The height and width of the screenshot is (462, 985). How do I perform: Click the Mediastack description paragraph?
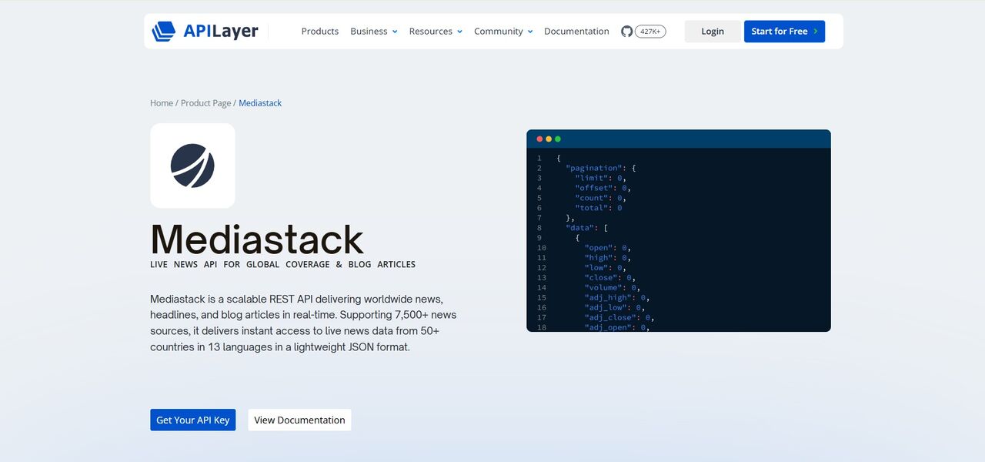pyautogui.click(x=304, y=323)
